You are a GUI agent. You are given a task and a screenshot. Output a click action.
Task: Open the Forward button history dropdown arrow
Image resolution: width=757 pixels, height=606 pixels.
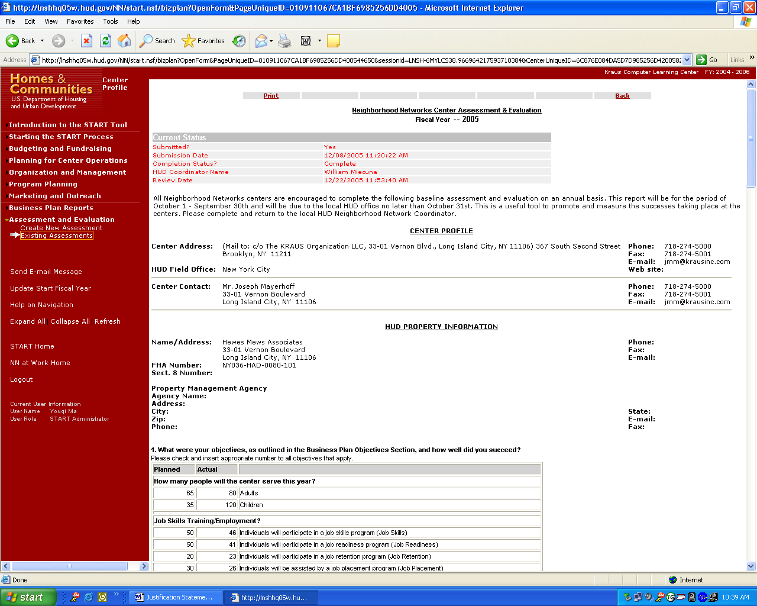click(x=72, y=41)
